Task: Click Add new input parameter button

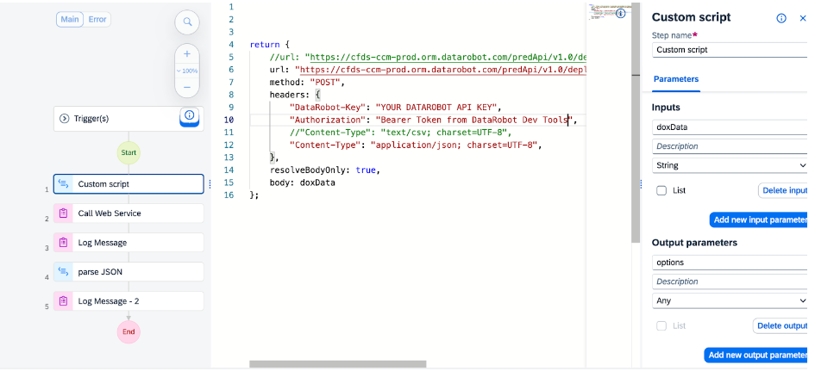Action: [x=759, y=220]
